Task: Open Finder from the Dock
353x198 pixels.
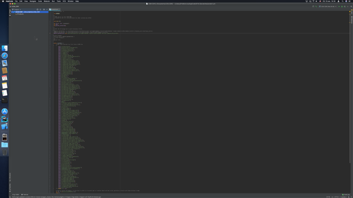Action: [x=5, y=48]
